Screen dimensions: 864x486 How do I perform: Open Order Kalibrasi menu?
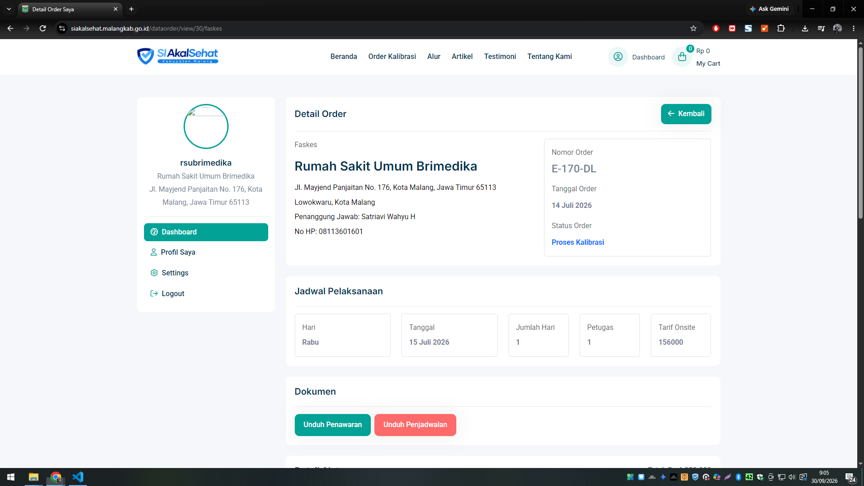click(392, 57)
